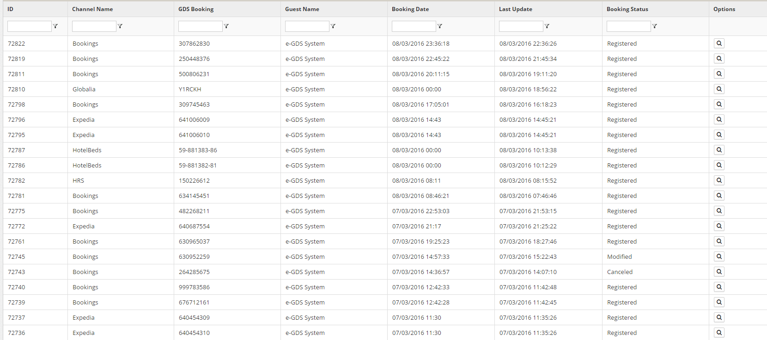767x340 pixels.
Task: Select GDS booking number 150226612
Action: tap(194, 181)
